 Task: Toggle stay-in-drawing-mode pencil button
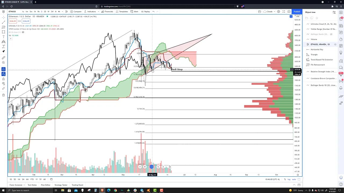point(3,74)
